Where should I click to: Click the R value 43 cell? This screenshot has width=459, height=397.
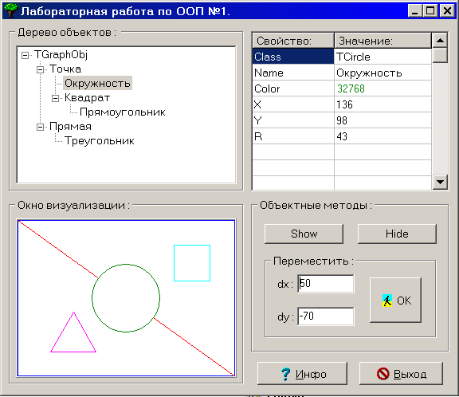click(382, 136)
